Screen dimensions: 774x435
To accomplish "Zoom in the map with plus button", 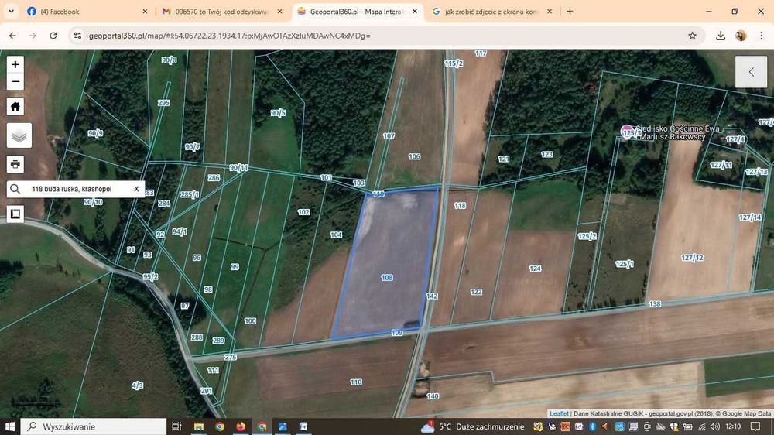I will (x=15, y=64).
